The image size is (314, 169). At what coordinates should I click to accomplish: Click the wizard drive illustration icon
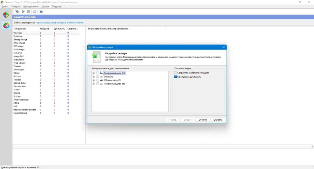tap(97, 57)
